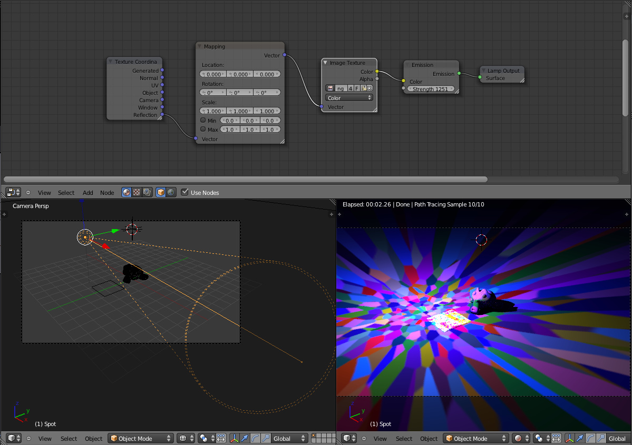Image resolution: width=632 pixels, height=445 pixels.
Task: Click the yellow Color output socket of Image Texture
Action: pyautogui.click(x=377, y=72)
